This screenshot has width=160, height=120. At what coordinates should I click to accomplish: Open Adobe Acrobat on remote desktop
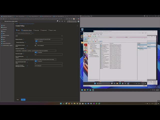[85, 45]
